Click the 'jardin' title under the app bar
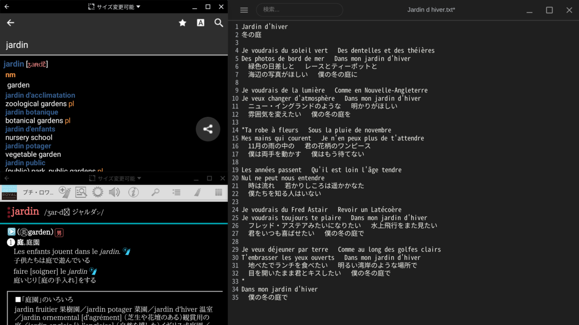 (x=17, y=45)
